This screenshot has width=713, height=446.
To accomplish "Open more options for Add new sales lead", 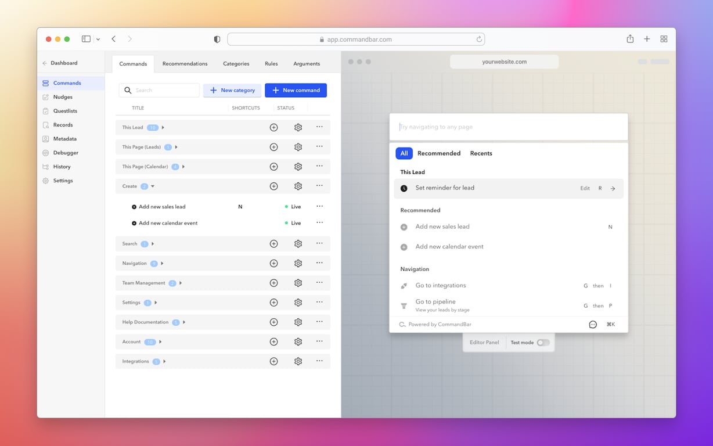I will tap(319, 206).
